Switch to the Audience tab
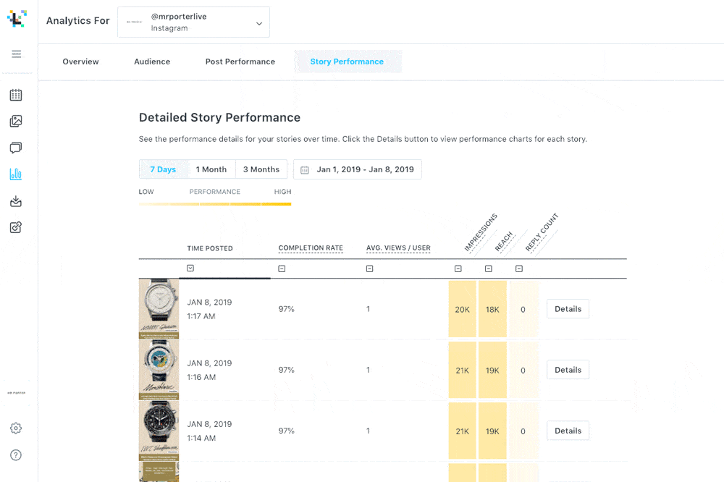The height and width of the screenshot is (482, 724). (151, 62)
